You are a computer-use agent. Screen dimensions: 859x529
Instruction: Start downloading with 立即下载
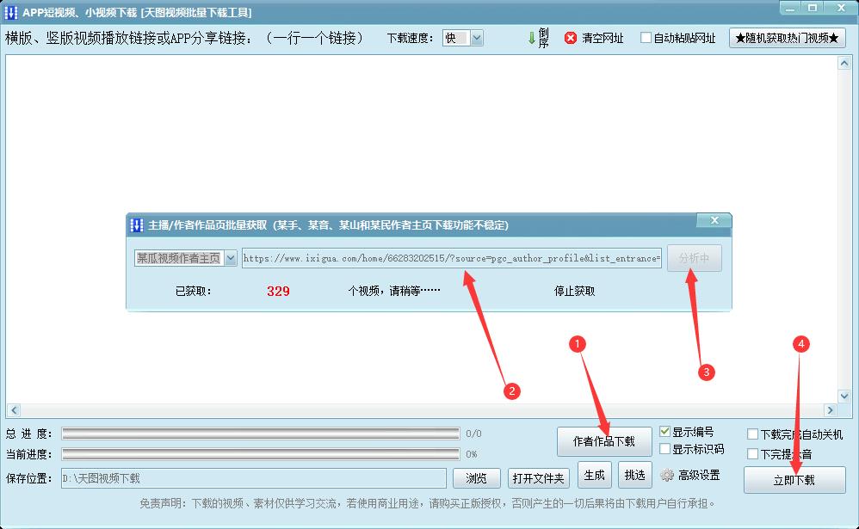[x=794, y=480]
